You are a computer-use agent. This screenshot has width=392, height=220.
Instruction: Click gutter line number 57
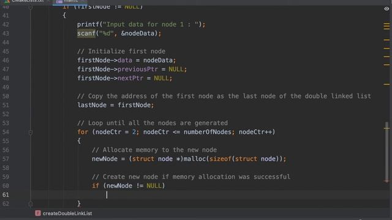tap(6, 159)
